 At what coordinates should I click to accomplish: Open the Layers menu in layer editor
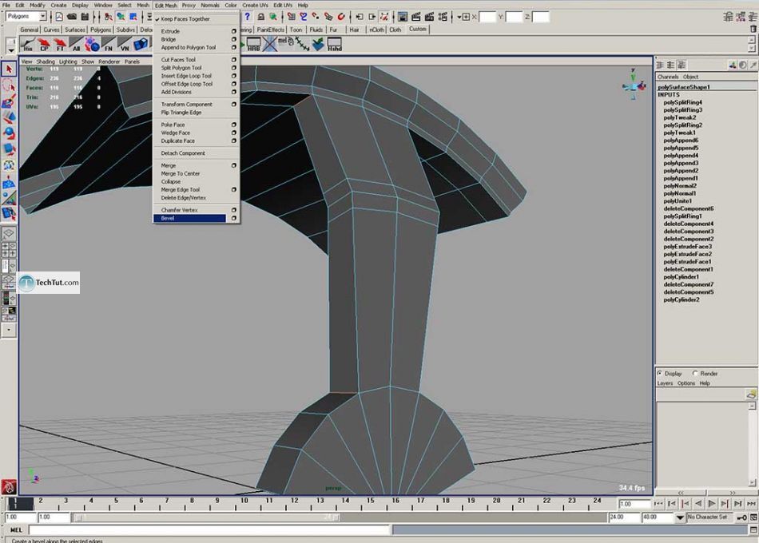(x=665, y=383)
